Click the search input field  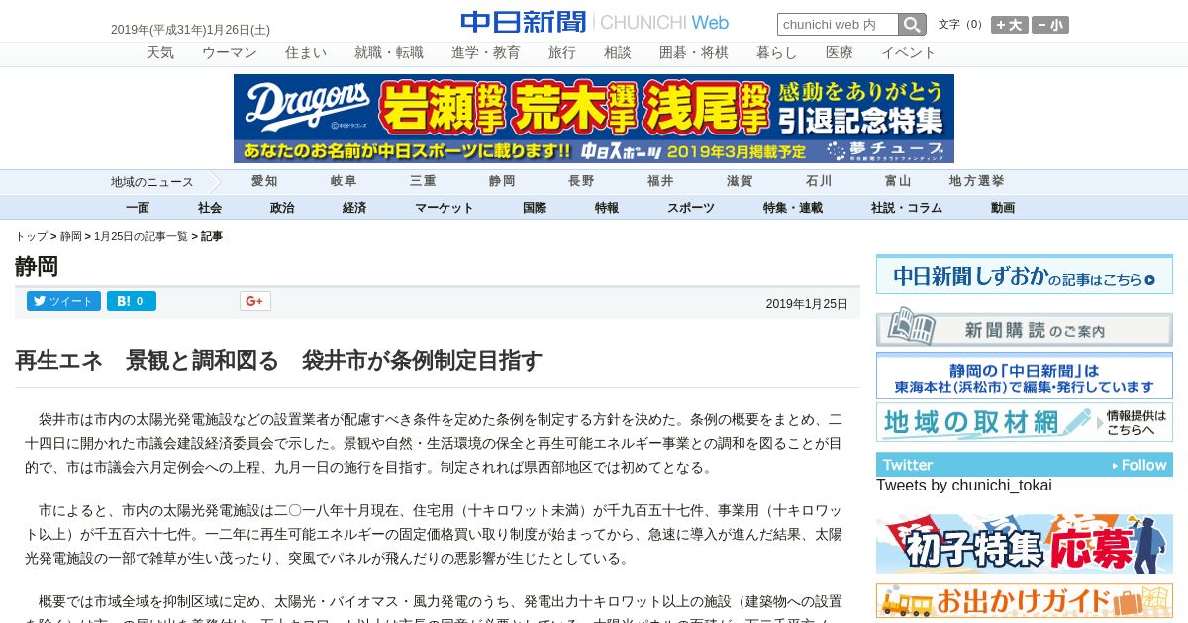[x=839, y=25]
